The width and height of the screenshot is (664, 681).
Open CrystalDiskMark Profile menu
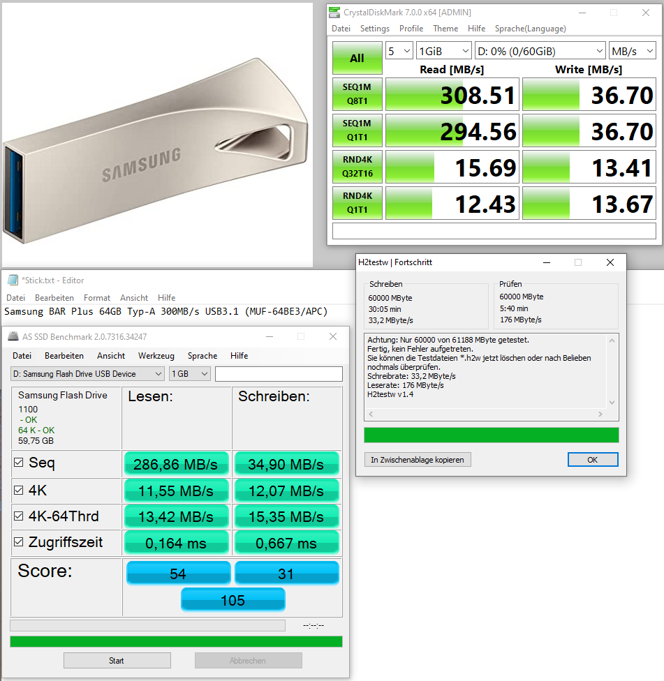pos(411,29)
